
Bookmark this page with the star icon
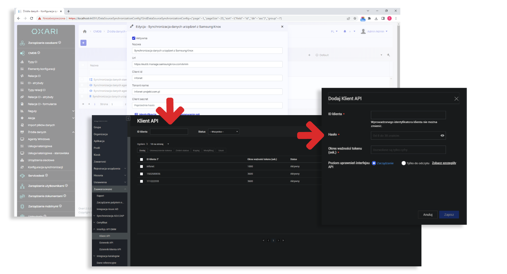click(x=355, y=18)
